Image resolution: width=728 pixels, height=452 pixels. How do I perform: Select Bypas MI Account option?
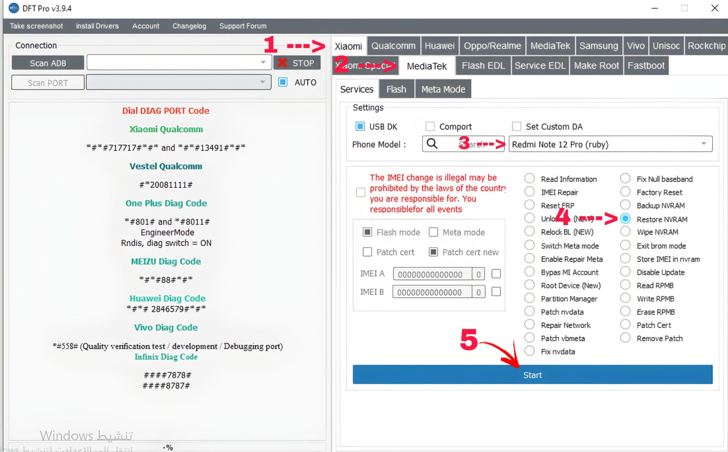529,271
